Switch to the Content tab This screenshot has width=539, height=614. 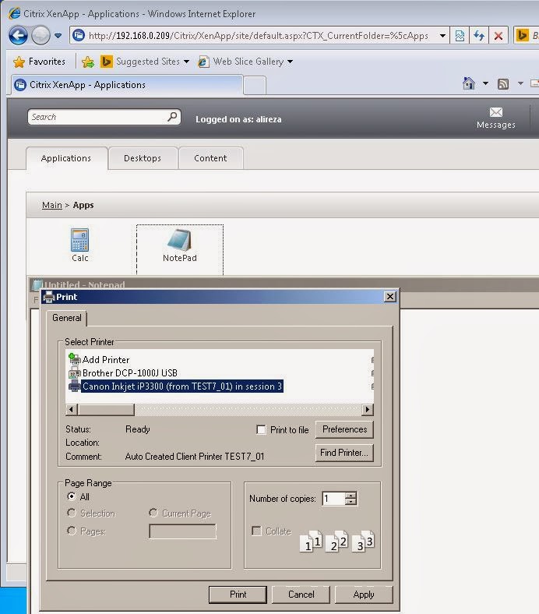click(210, 158)
